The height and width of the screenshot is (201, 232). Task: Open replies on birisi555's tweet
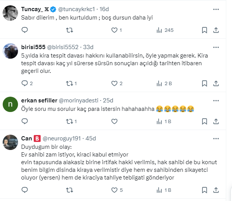[x=25, y=83]
